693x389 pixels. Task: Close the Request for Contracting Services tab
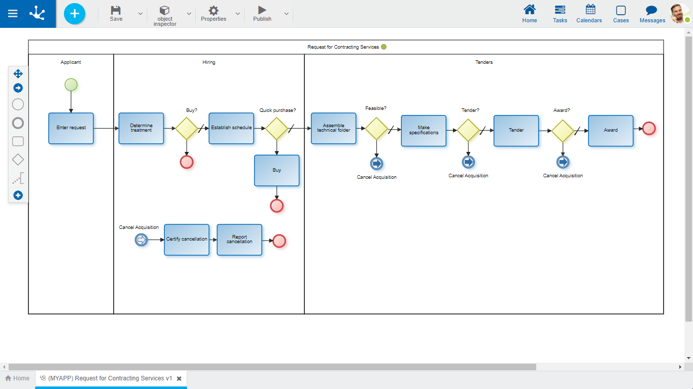[x=179, y=378]
